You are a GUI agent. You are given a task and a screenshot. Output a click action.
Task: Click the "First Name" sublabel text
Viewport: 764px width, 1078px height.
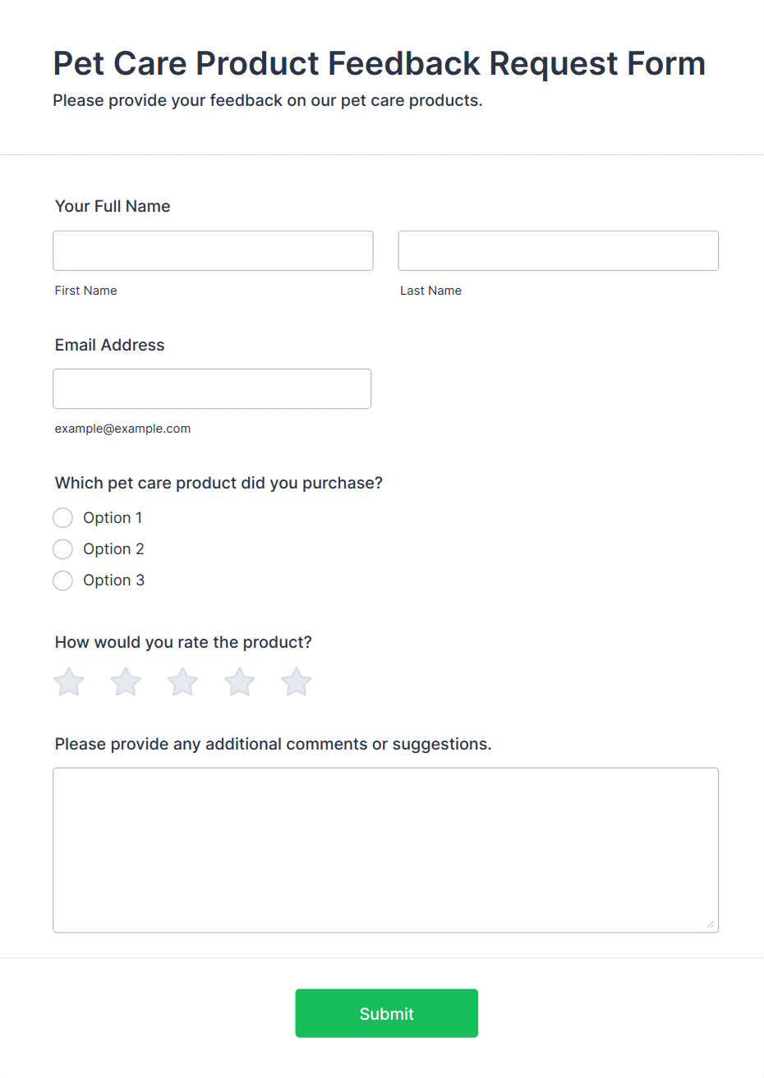(x=85, y=291)
